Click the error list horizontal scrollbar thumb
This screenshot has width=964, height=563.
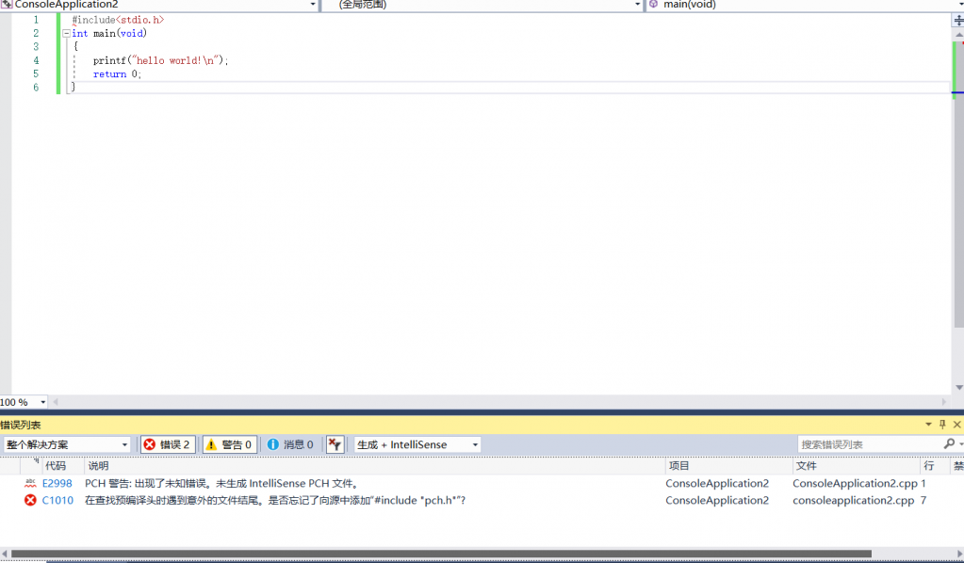(441, 554)
